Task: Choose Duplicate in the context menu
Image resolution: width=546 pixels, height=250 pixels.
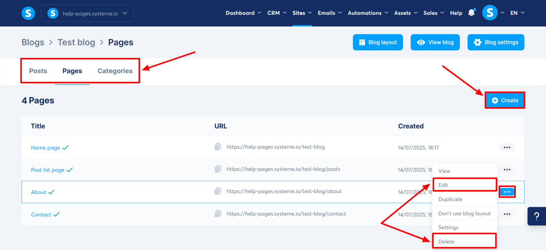Action: pyautogui.click(x=464, y=199)
